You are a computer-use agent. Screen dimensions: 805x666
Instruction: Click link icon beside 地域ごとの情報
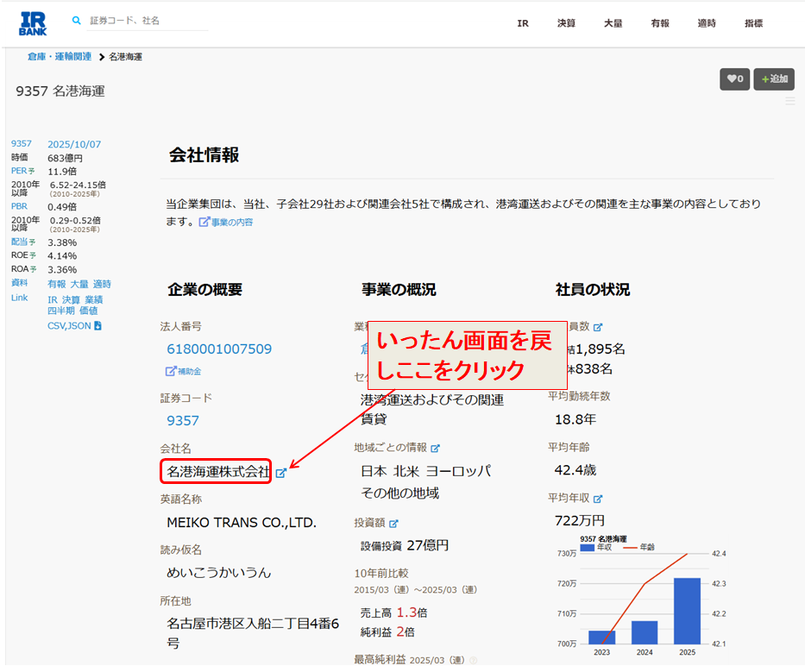tap(435, 448)
